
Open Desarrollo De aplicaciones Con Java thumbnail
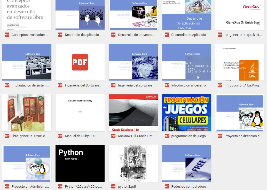click(187, 15)
